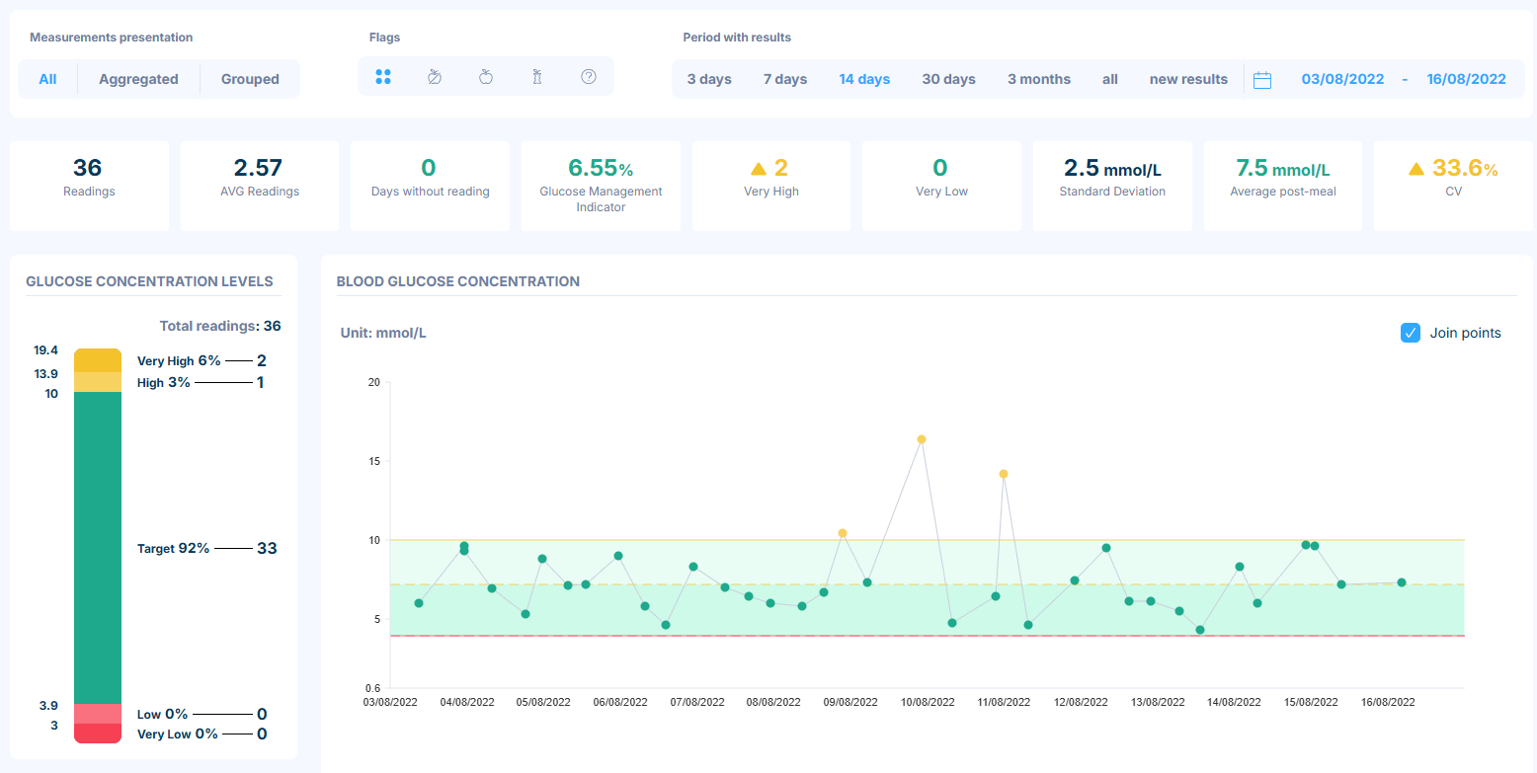
Task: Switch presentation to Grouped
Action: click(250, 79)
